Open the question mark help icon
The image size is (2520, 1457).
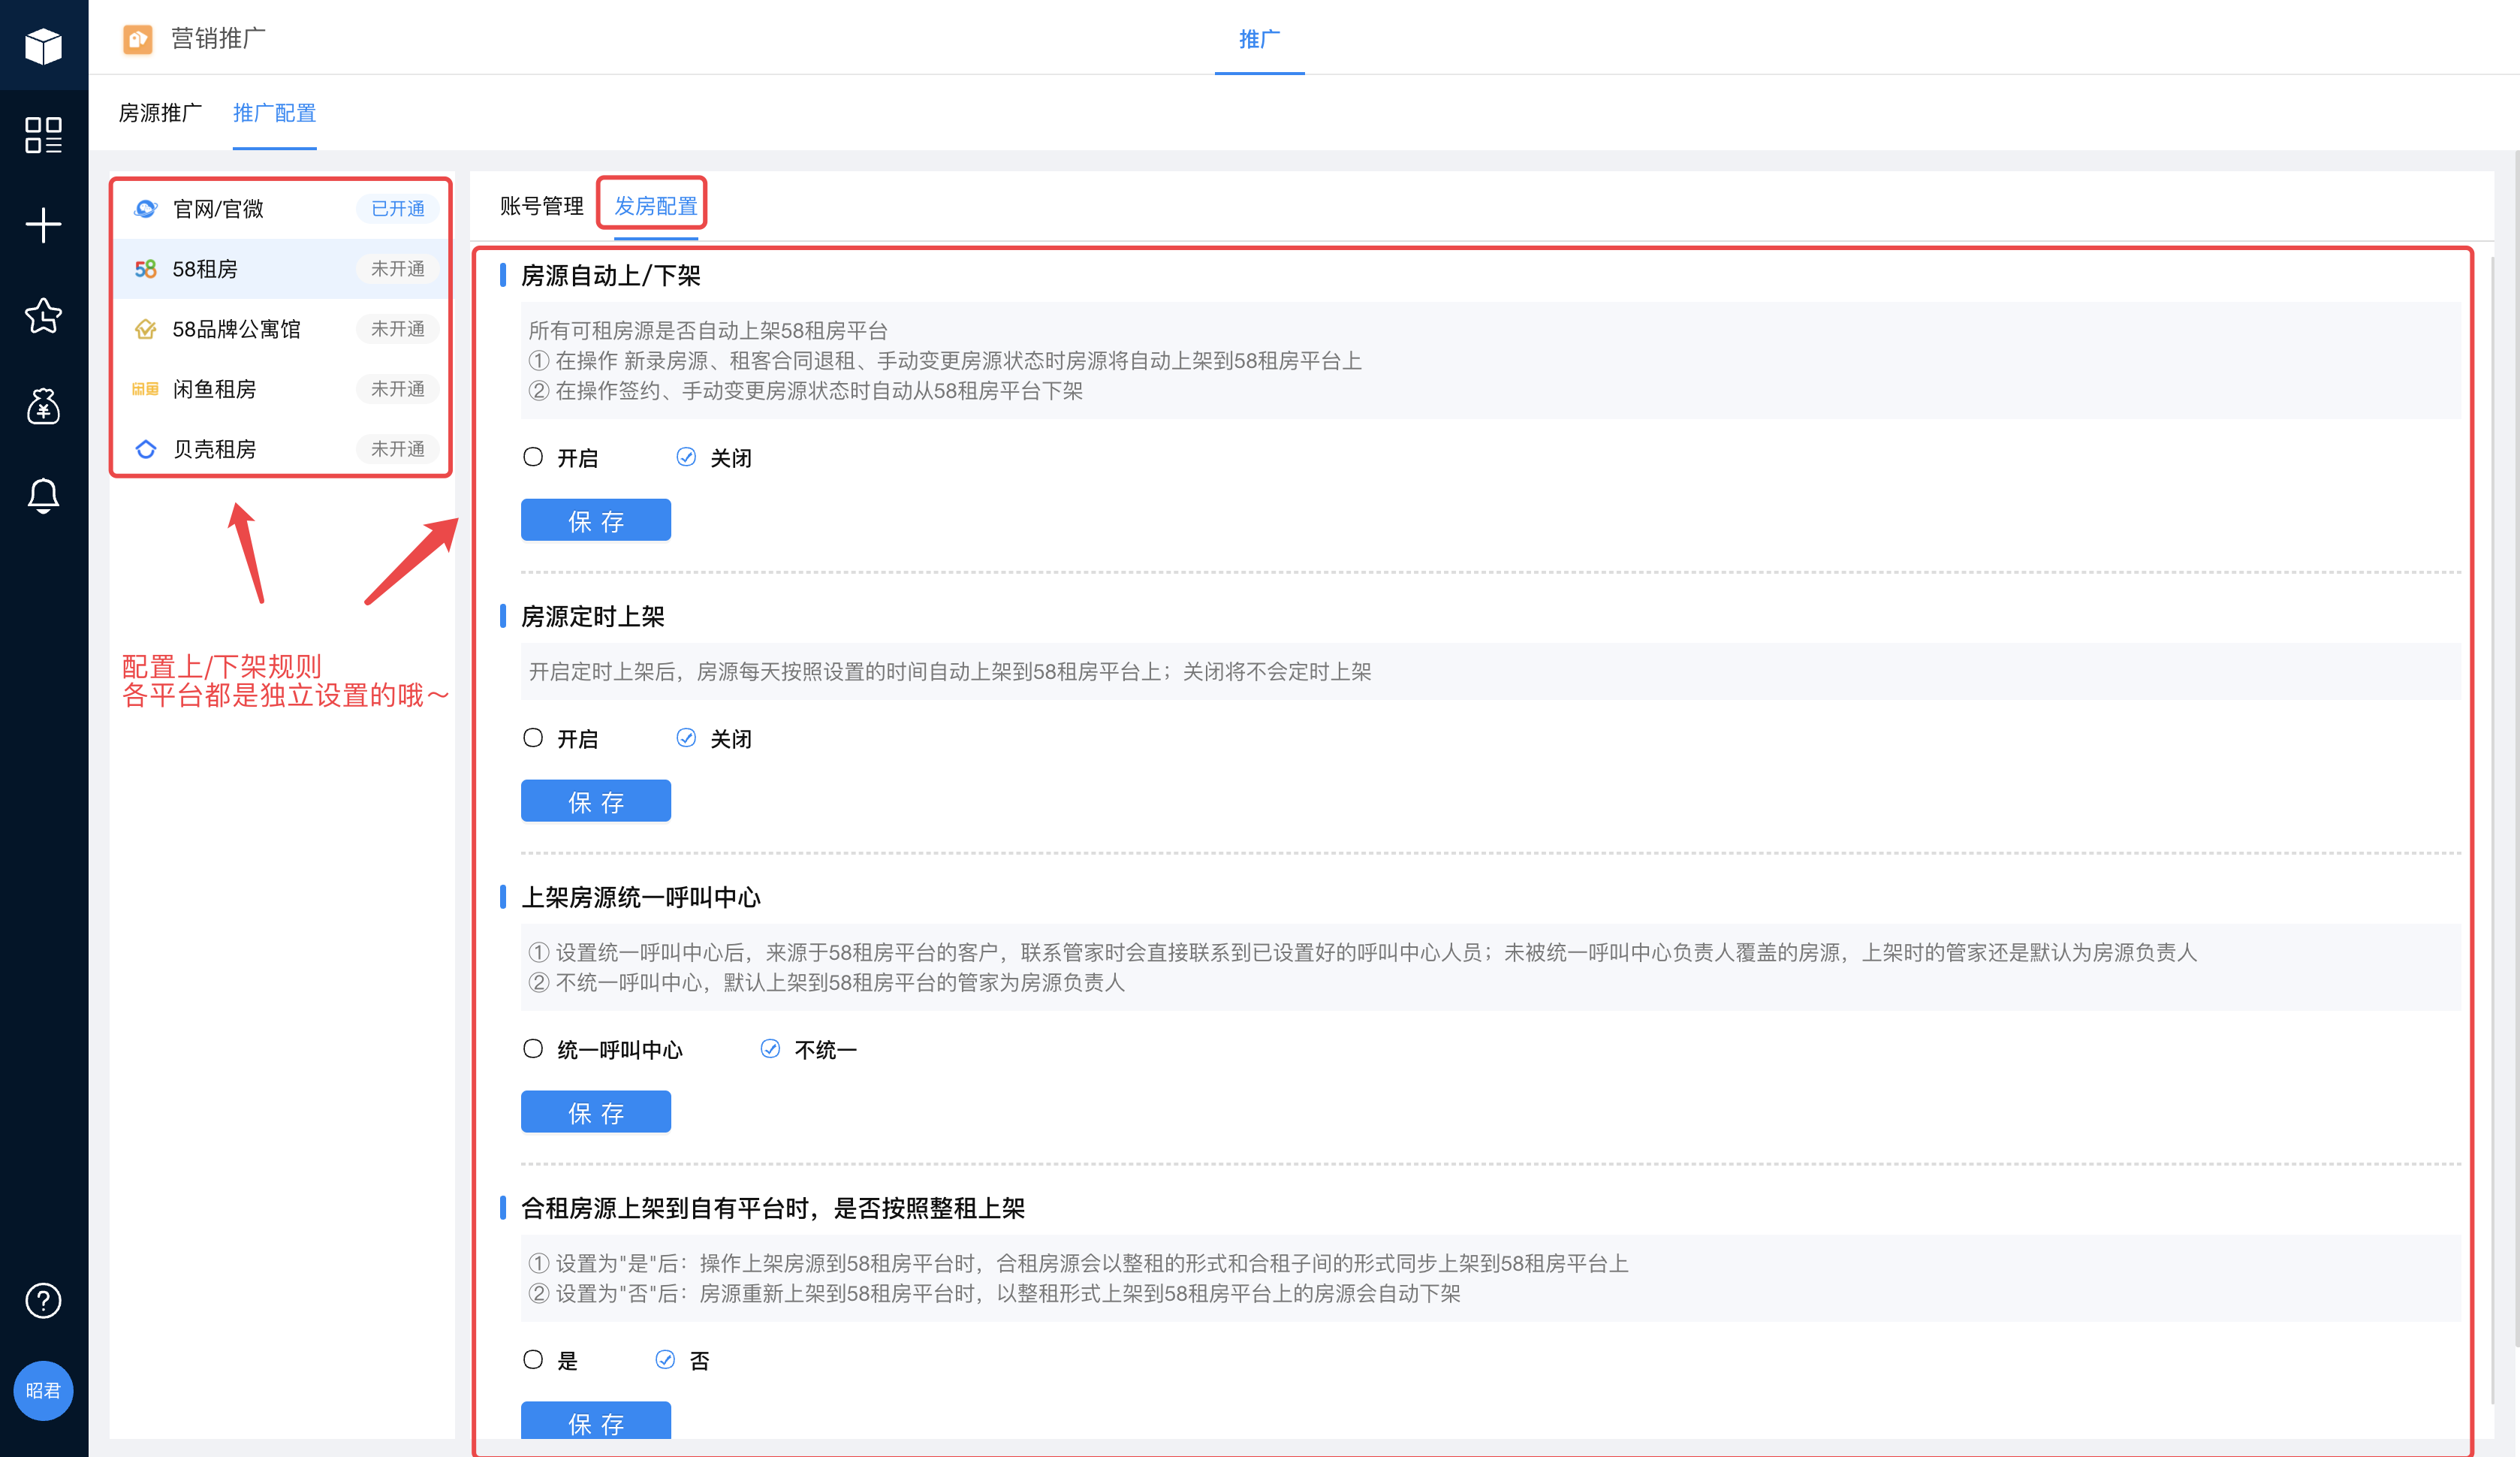pyautogui.click(x=43, y=1300)
